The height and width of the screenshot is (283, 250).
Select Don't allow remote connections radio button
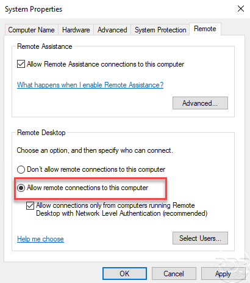[21, 169]
